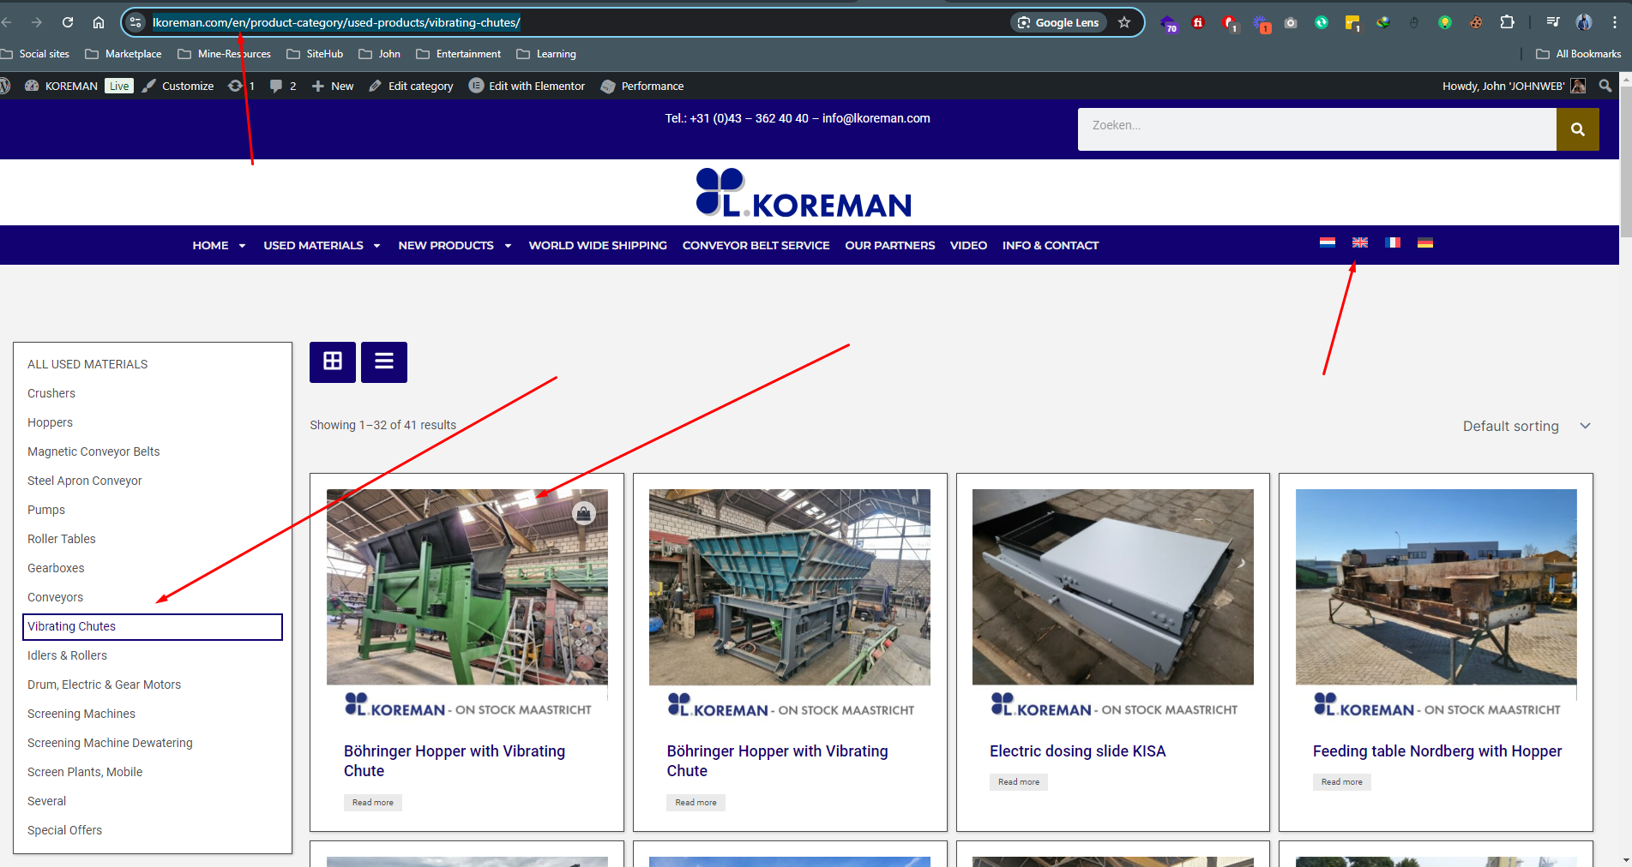Select Special Offers category
This screenshot has height=867, width=1632.
[64, 830]
